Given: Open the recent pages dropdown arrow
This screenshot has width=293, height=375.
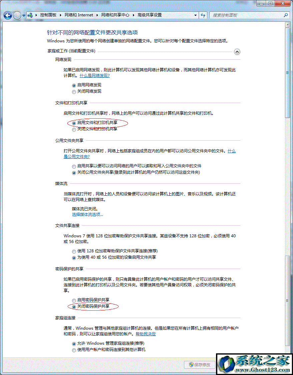Looking at the screenshot, I should click(24, 16).
